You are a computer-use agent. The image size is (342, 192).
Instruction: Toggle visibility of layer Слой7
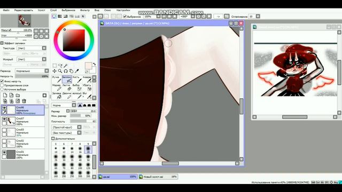(x=4, y=119)
